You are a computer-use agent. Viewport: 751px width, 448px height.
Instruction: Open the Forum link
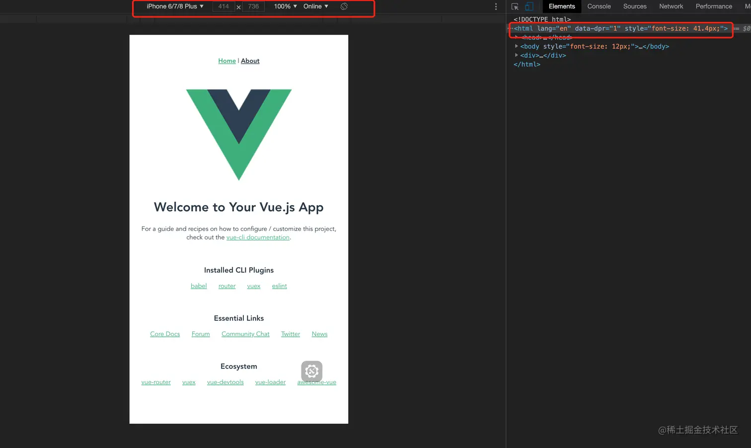[x=201, y=334]
